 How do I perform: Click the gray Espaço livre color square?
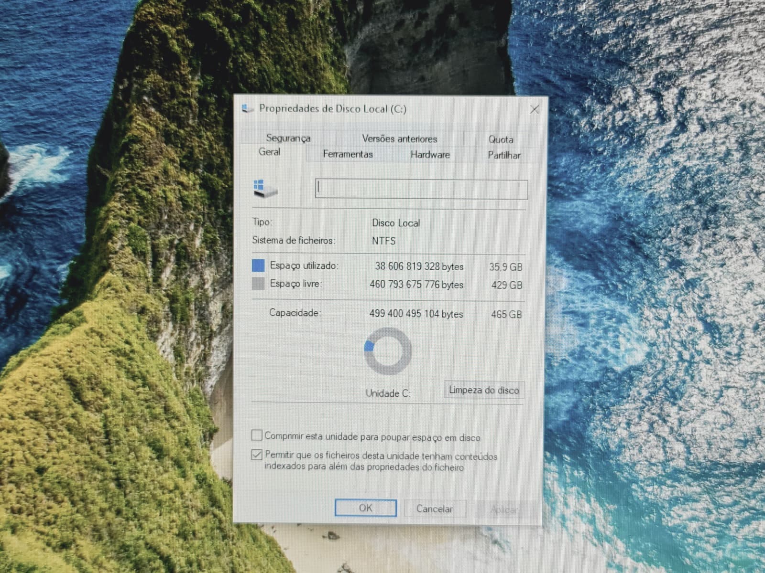258,284
